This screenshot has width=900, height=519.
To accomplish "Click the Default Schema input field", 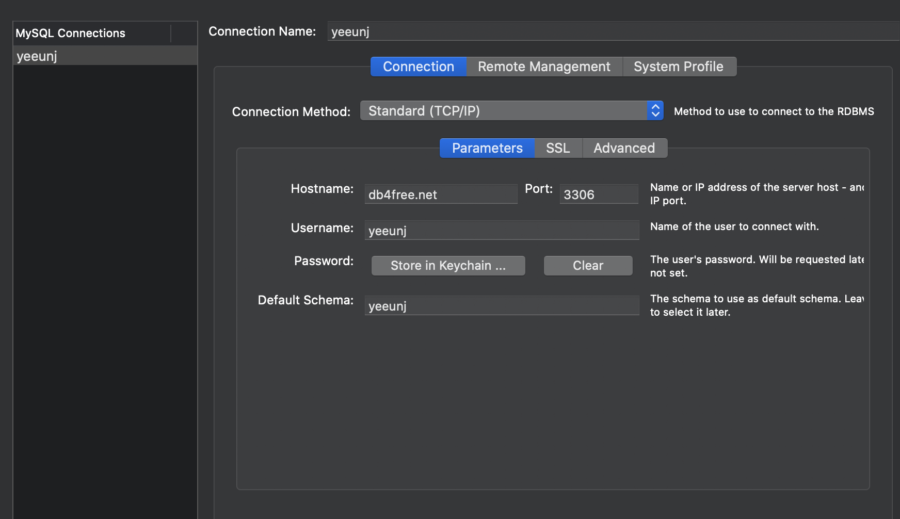I will pos(502,305).
